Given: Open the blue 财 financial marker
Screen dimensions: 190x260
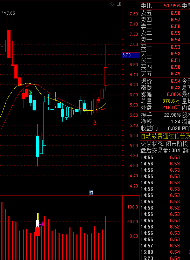Looking at the screenshot, I should pos(91,192).
